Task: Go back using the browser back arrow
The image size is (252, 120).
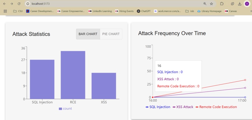Action: (x=4, y=4)
